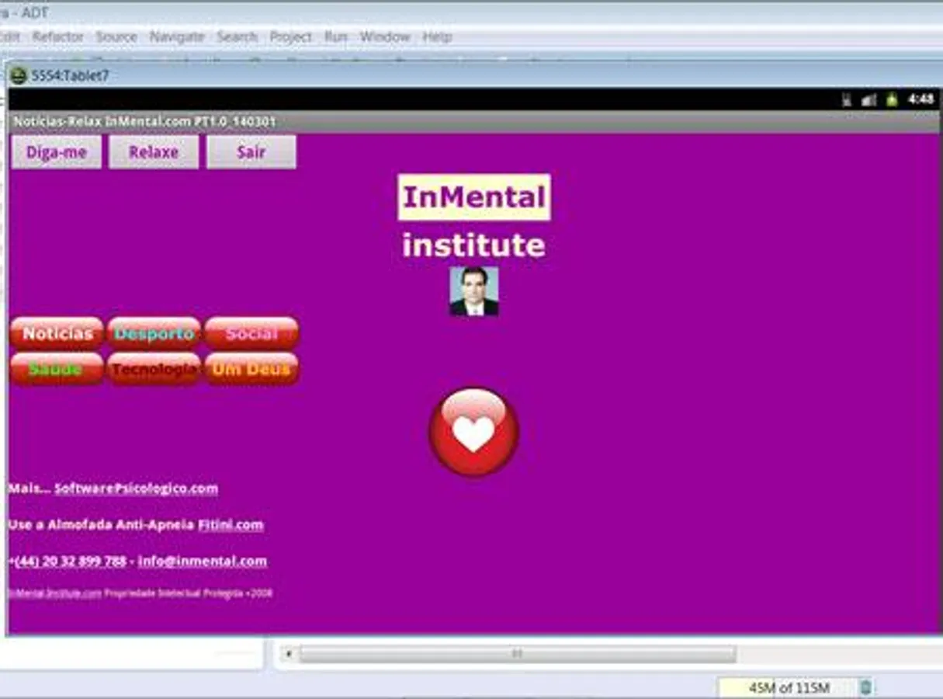Viewport: 943px width, 699px height.
Task: Click the info@inmental.com email link
Action: (x=203, y=561)
